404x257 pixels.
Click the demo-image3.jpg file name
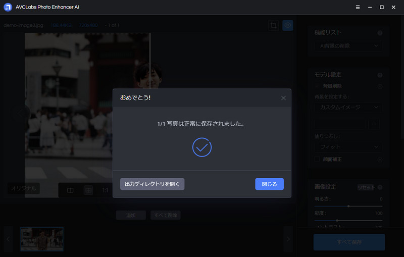[23, 25]
